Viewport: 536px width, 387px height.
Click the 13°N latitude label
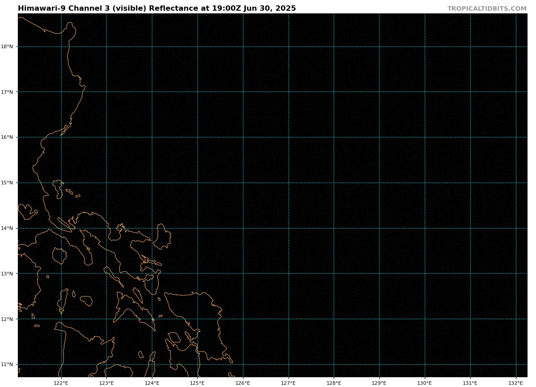[x=7, y=274]
